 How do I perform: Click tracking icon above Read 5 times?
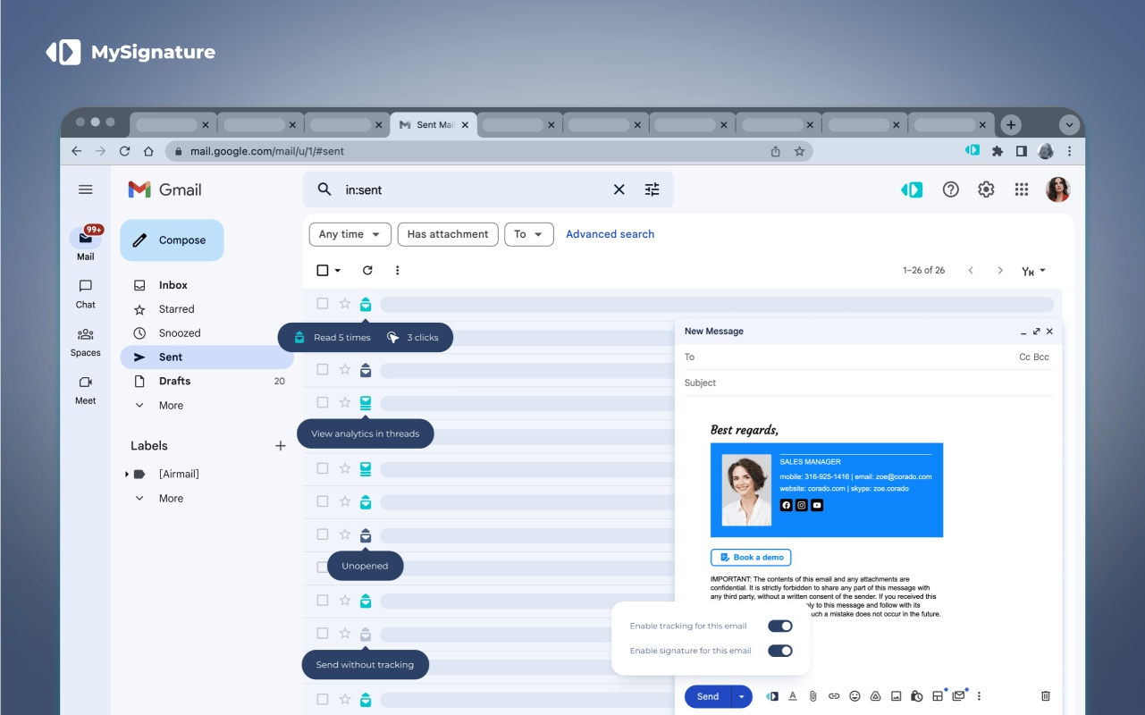click(x=366, y=305)
